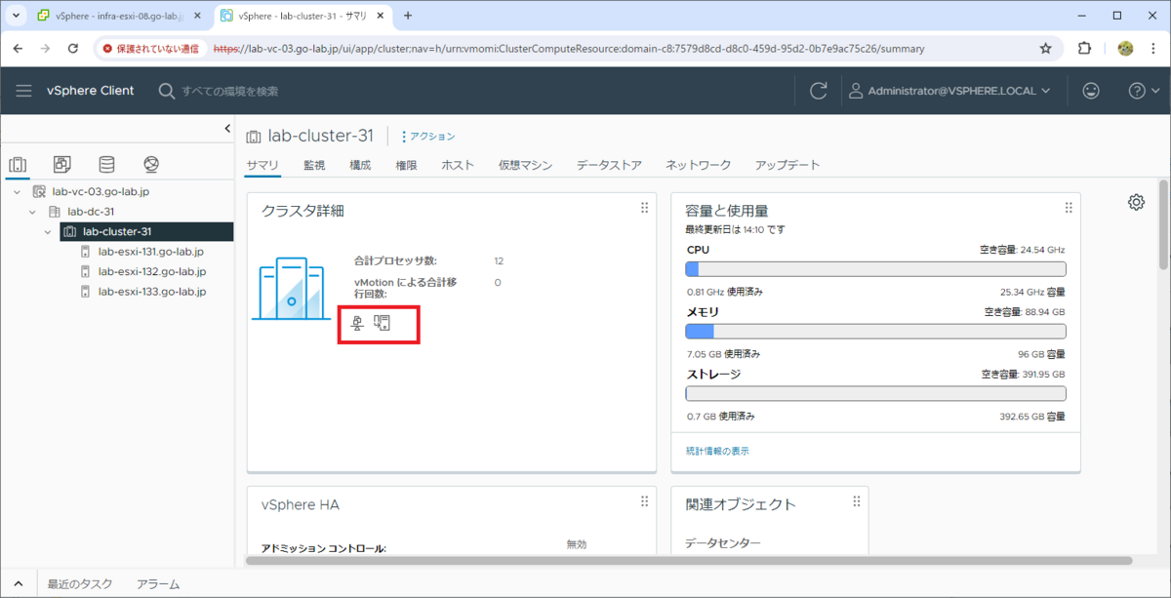Open the help question mark menu
Viewport: 1171px width, 598px height.
point(1142,91)
